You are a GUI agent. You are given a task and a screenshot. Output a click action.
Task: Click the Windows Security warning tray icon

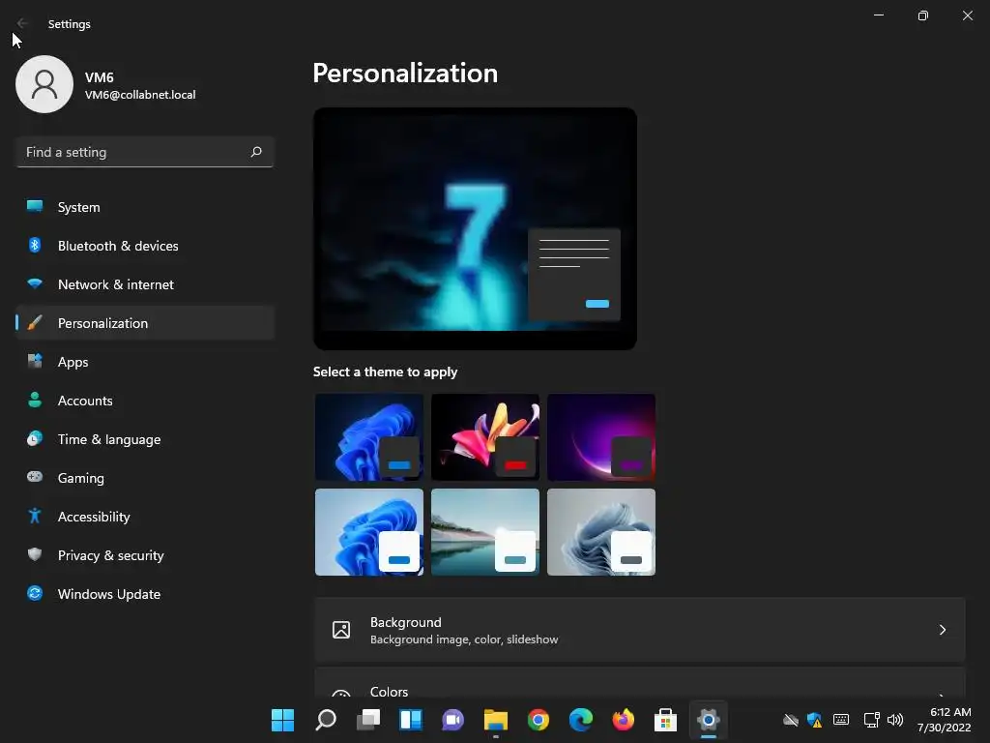(x=814, y=720)
